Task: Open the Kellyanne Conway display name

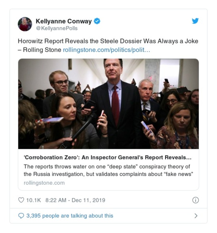Action: [64, 21]
